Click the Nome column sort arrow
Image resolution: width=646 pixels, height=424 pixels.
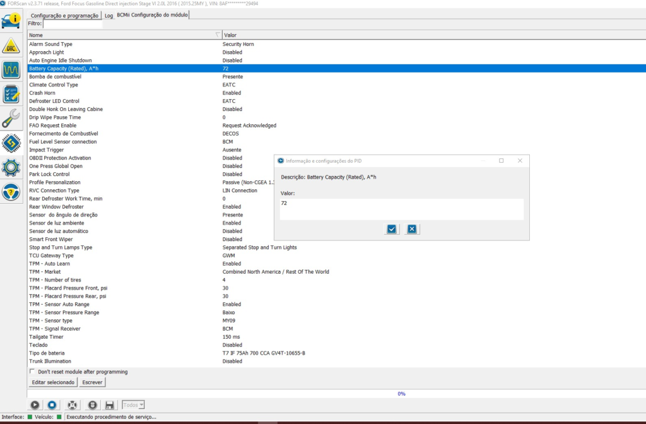(218, 35)
